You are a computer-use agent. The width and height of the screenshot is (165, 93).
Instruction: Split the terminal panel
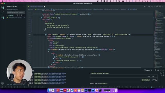tap(155, 70)
